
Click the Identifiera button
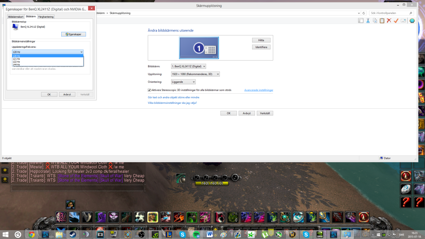pyautogui.click(x=261, y=47)
